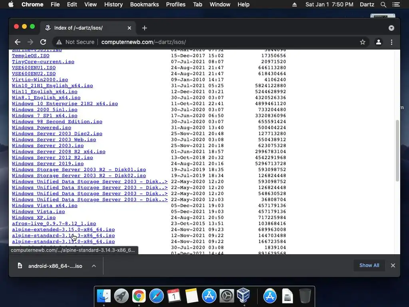
Task: Close the Index of /~dartz/isos/ tab
Action: [129, 28]
